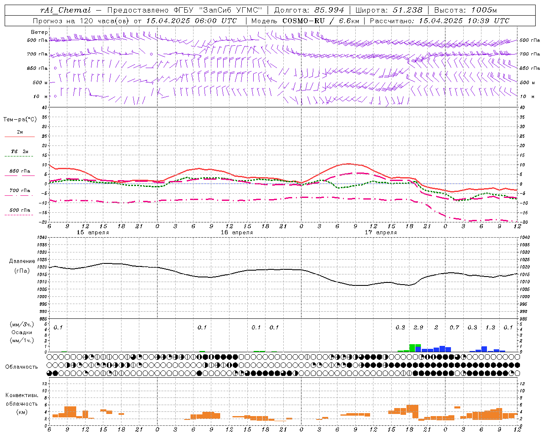Click the Тем-ра(°C) temperature panel label
This screenshot has width=542, height=433.
tap(20, 120)
